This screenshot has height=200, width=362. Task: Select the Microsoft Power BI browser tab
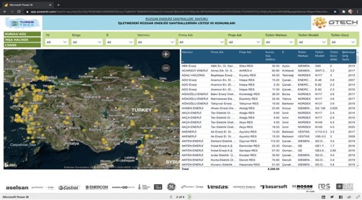(28, 4)
